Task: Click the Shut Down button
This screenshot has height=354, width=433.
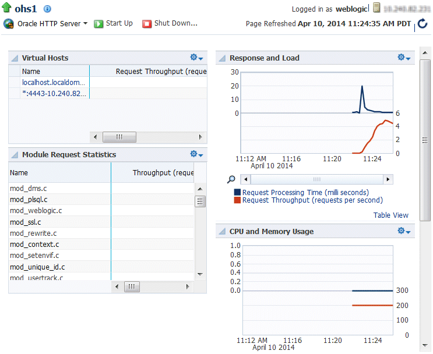Action: click(x=170, y=23)
